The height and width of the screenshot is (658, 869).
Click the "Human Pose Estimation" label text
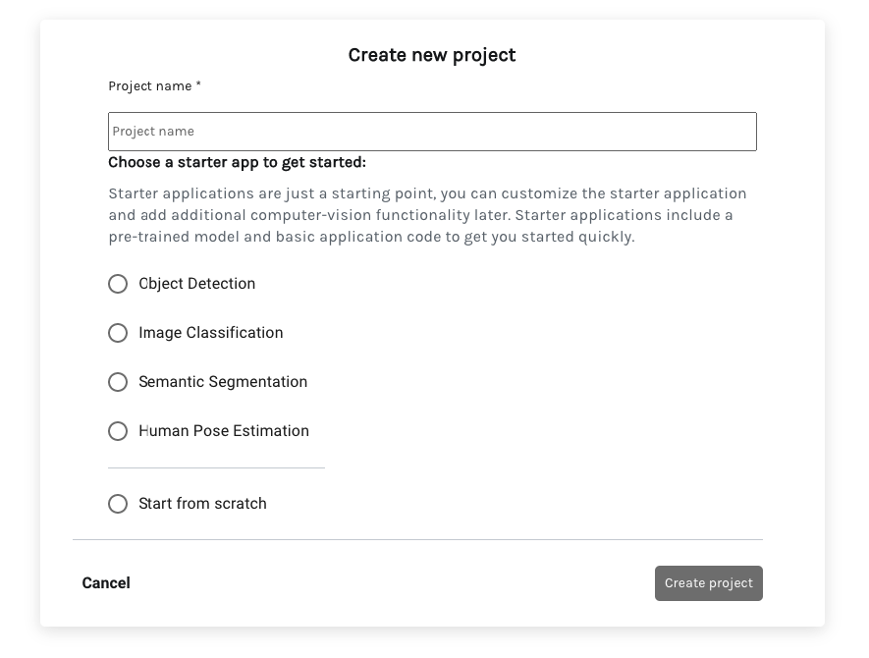(x=224, y=431)
